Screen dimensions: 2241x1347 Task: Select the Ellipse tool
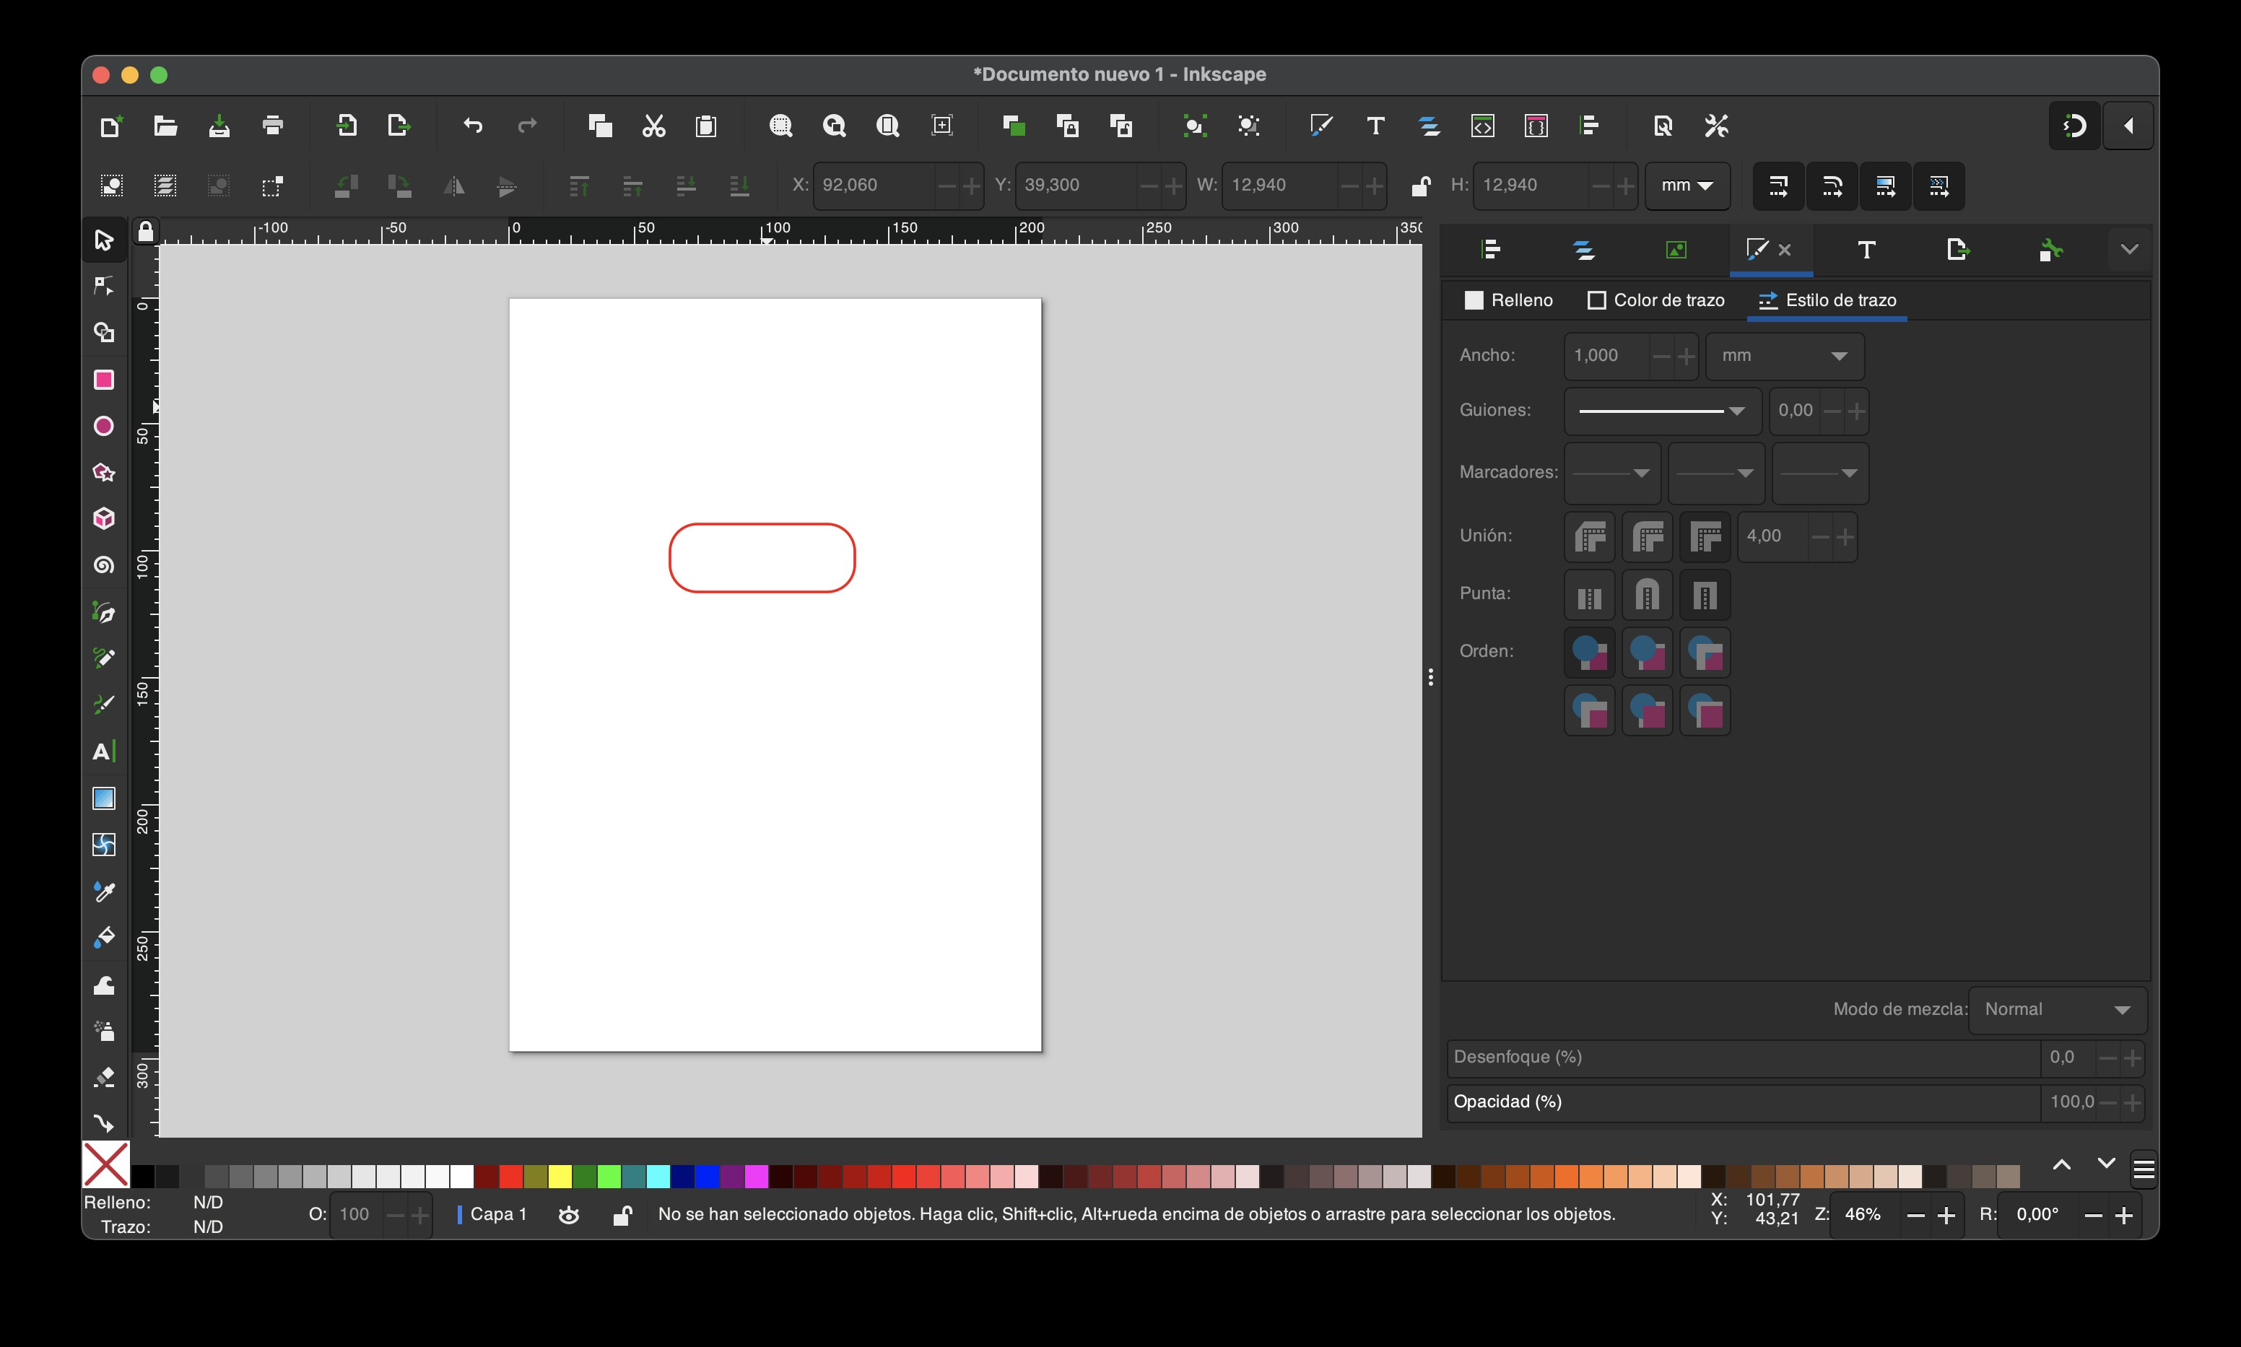[103, 426]
